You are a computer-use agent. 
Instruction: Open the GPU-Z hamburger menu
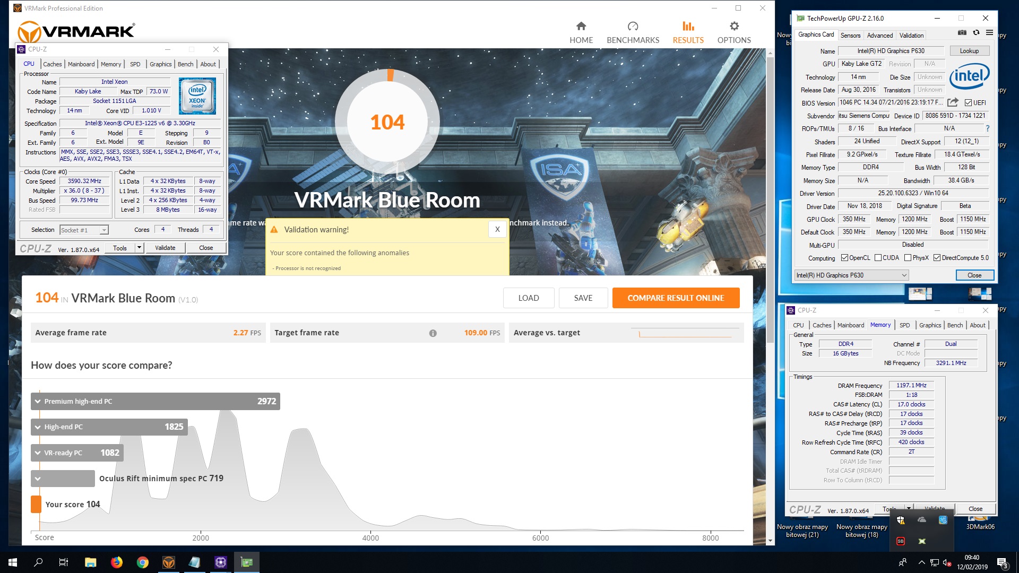(x=989, y=33)
